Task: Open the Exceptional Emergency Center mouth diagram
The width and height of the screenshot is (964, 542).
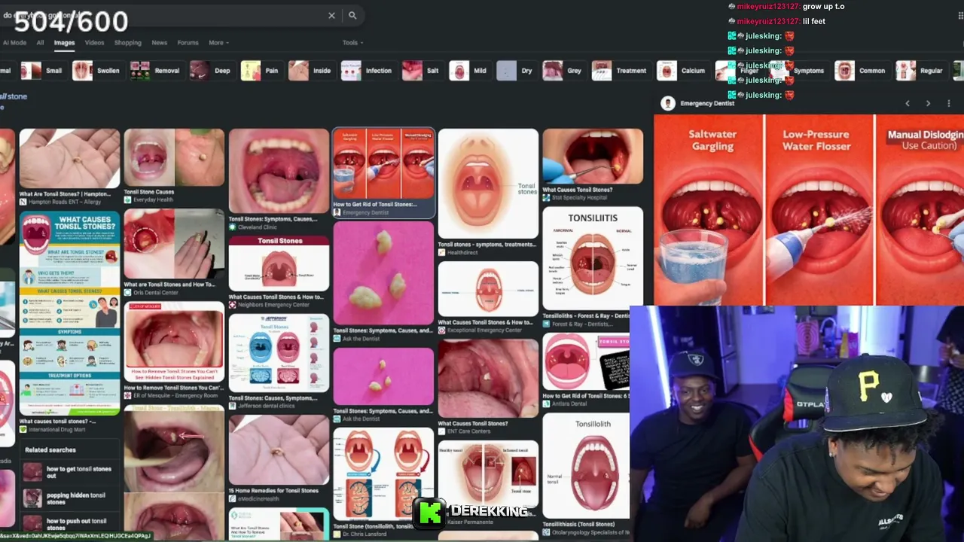Action: tap(488, 289)
